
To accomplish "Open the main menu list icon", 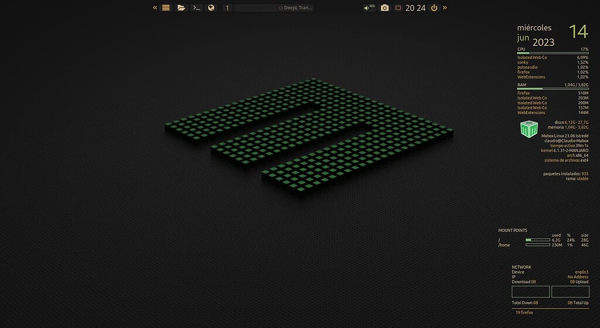I will (x=166, y=8).
